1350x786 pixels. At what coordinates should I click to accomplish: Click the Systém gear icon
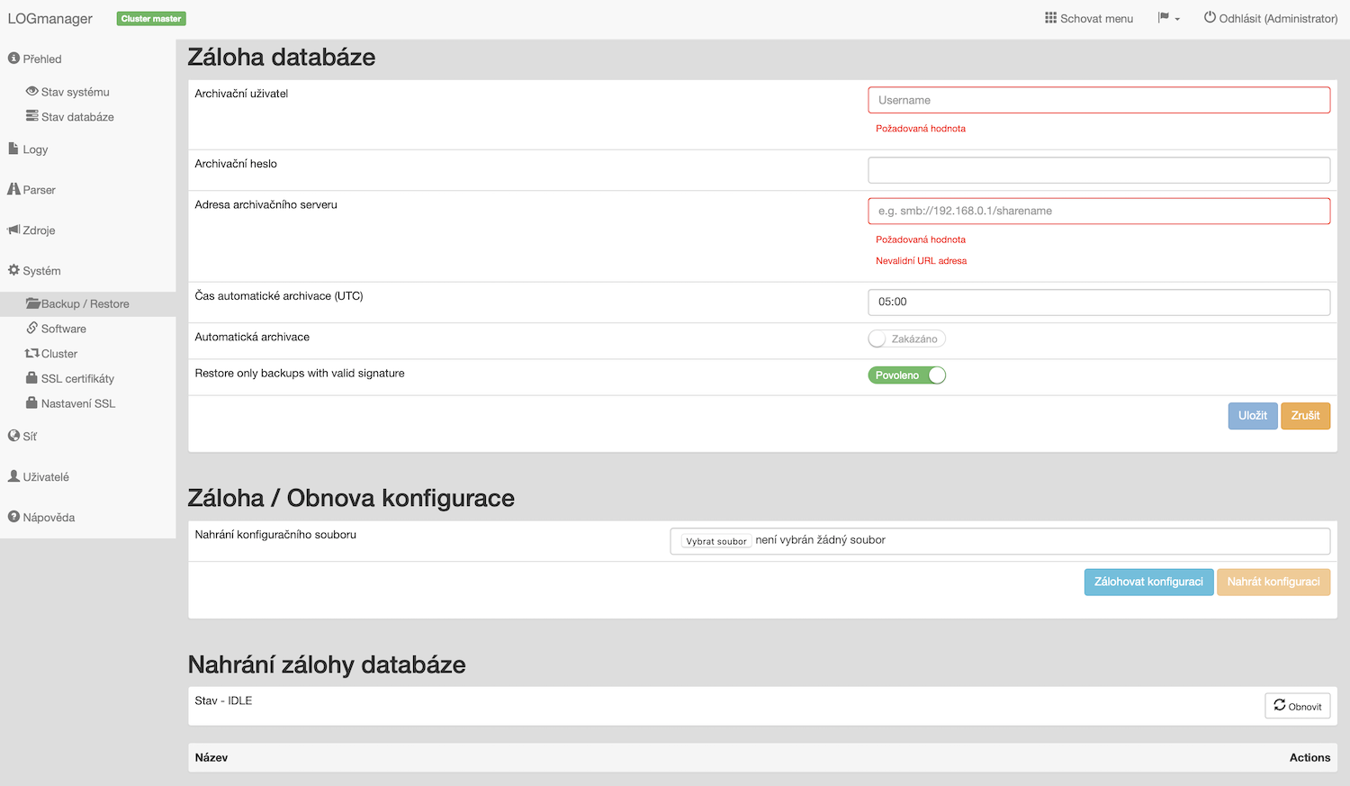click(13, 270)
